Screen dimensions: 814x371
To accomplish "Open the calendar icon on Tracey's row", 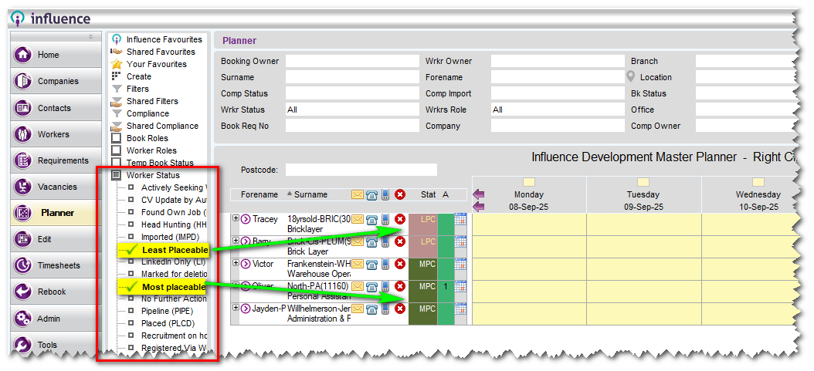I will pyautogui.click(x=461, y=219).
